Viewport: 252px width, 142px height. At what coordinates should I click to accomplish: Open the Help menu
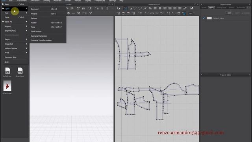click(x=121, y=1)
